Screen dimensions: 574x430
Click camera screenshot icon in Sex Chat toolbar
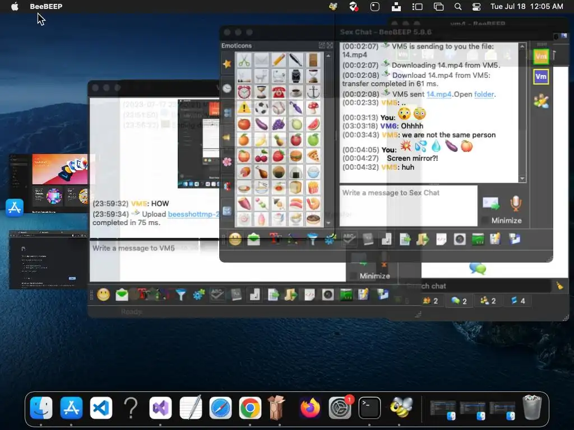460,240
